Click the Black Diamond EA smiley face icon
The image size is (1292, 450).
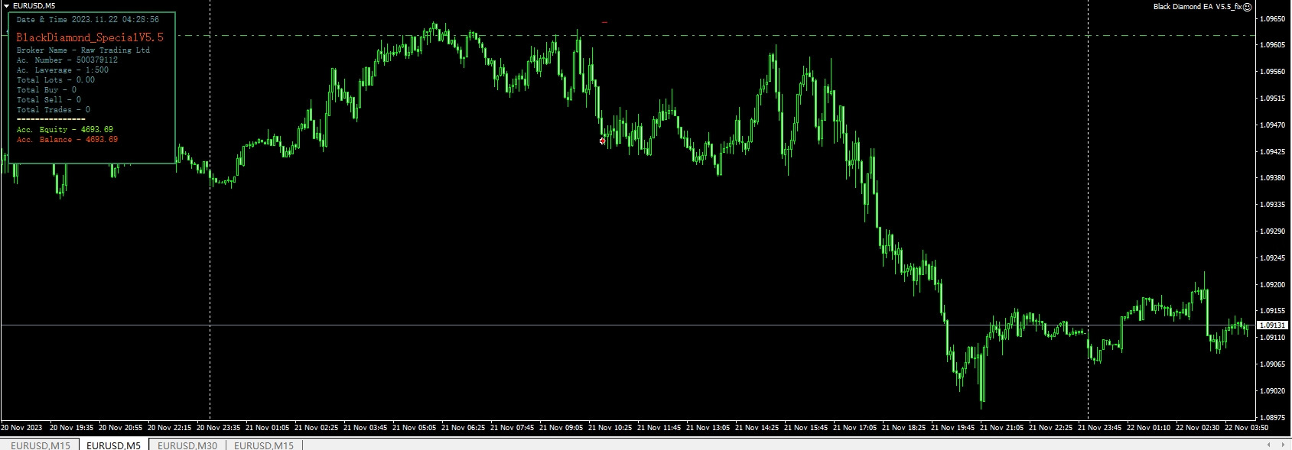tap(1247, 7)
